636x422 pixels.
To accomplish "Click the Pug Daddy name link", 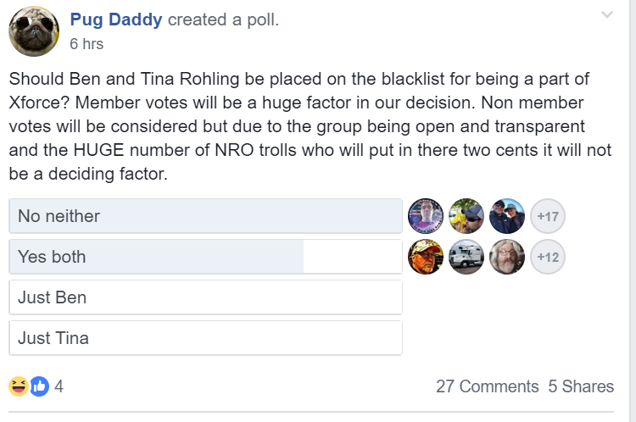I will tap(116, 19).
